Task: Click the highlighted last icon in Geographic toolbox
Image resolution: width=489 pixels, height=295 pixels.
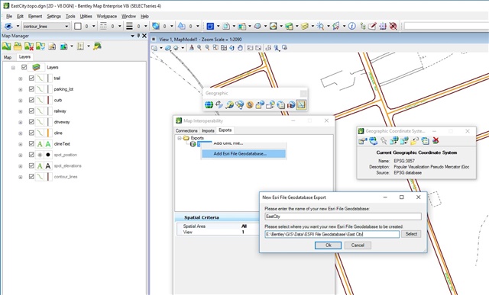Action: coord(301,105)
